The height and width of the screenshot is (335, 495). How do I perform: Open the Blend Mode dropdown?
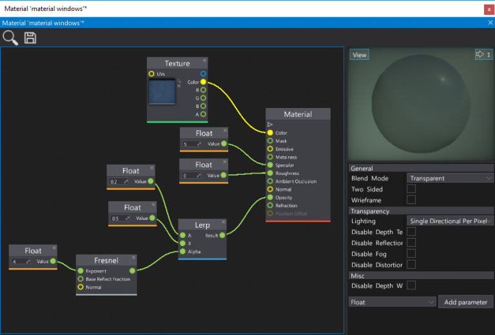[450, 178]
